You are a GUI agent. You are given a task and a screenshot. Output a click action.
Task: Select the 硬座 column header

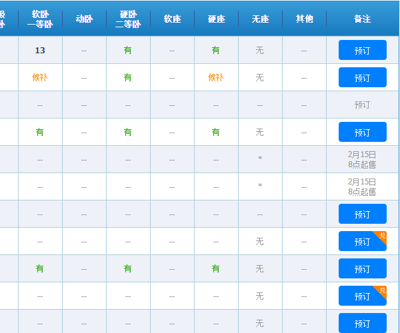coord(216,19)
